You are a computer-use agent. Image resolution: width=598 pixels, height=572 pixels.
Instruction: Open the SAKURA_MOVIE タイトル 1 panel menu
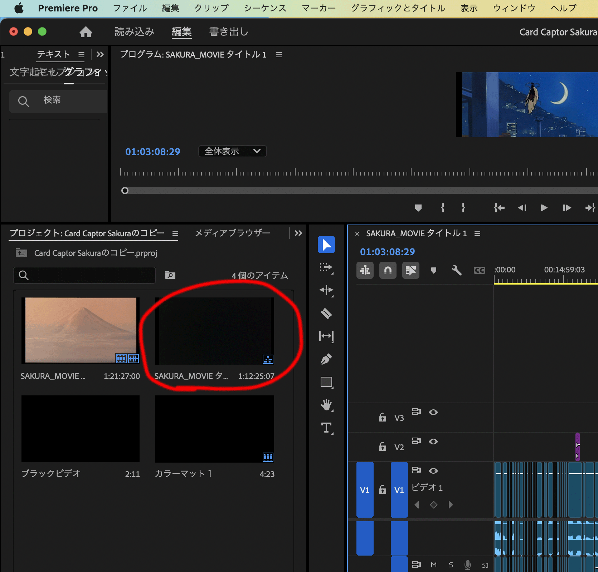(x=477, y=233)
